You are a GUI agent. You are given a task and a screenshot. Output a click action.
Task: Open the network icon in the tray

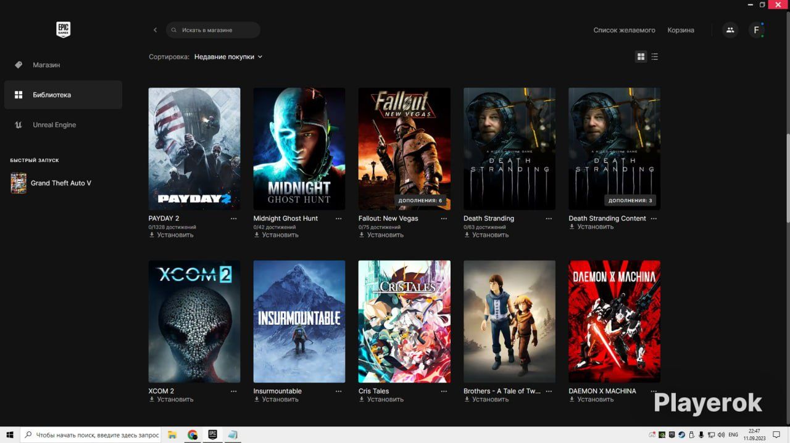coord(711,435)
